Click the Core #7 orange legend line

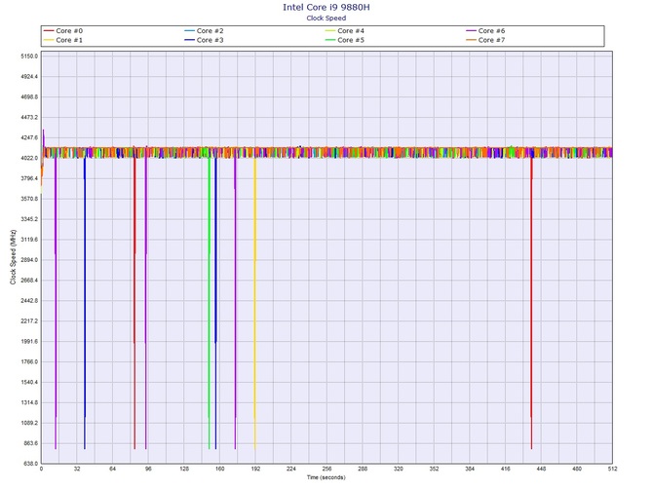(471, 40)
